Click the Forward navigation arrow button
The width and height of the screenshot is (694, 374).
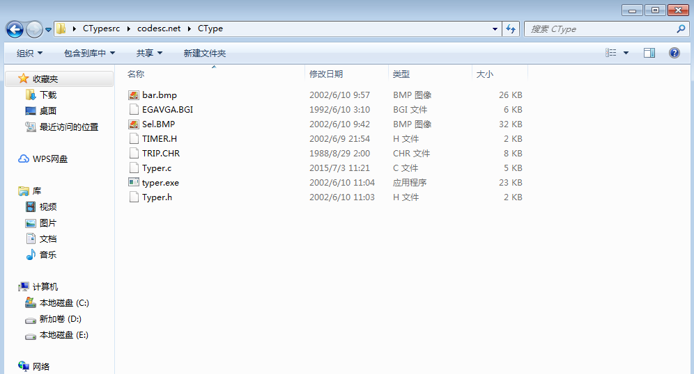click(x=35, y=30)
